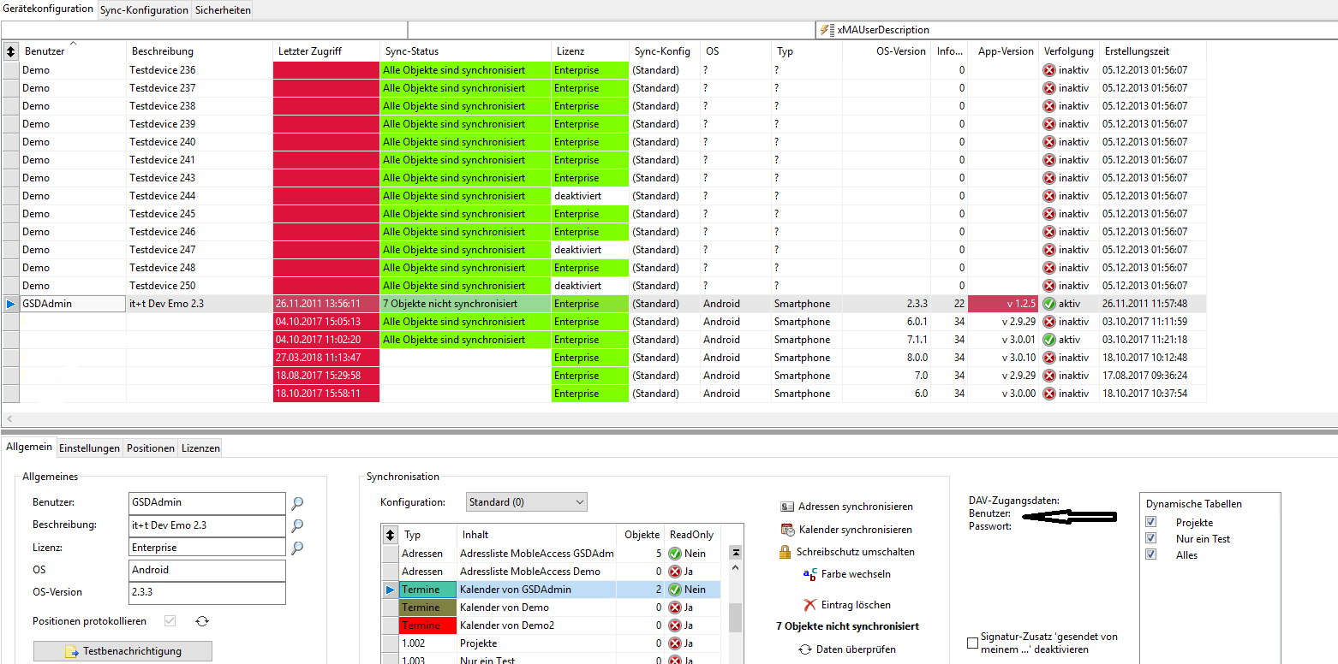
Task: Open Positionen tab
Action: (x=151, y=448)
